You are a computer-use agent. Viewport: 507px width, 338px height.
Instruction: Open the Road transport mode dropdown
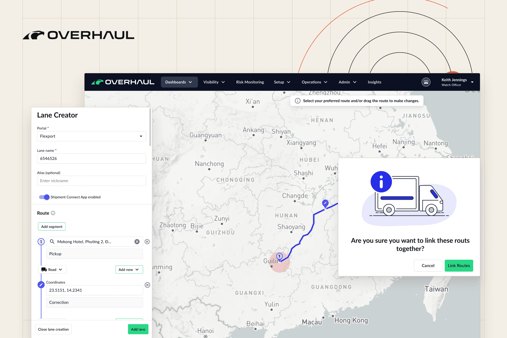[x=52, y=270]
